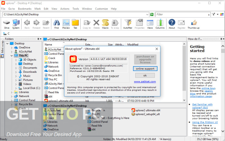Select xplorer2_setup64_ult in lower pane
The height and width of the screenshot is (141, 225).
point(148,114)
